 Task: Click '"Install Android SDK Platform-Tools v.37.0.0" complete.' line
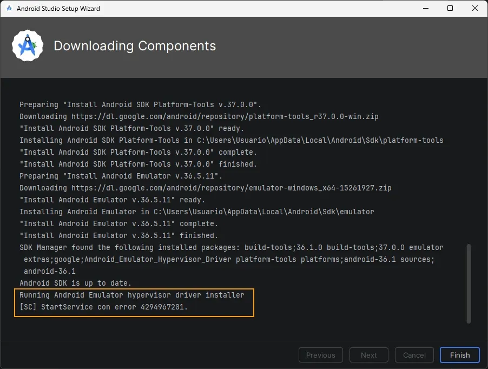pos(138,152)
